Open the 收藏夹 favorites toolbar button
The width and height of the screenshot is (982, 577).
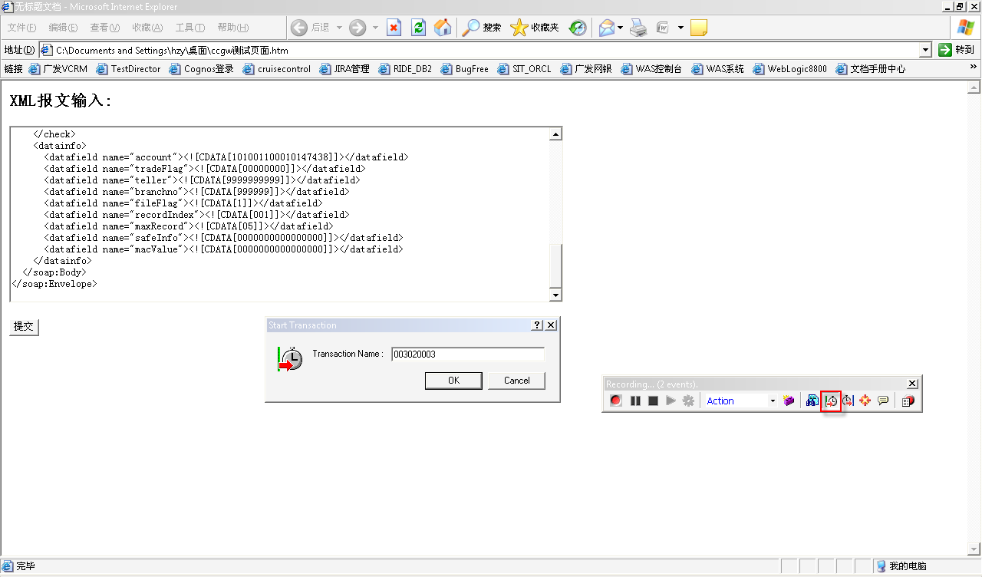pos(535,28)
